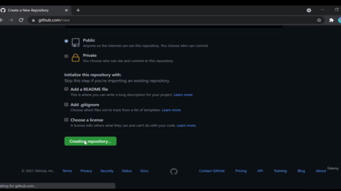Open the Privacy footer link

click(86, 171)
